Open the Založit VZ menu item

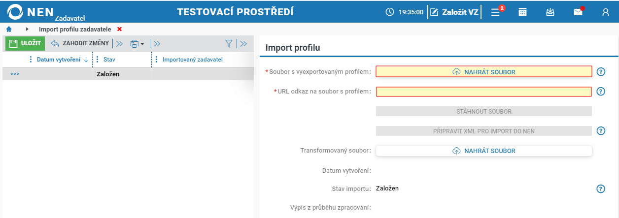454,12
